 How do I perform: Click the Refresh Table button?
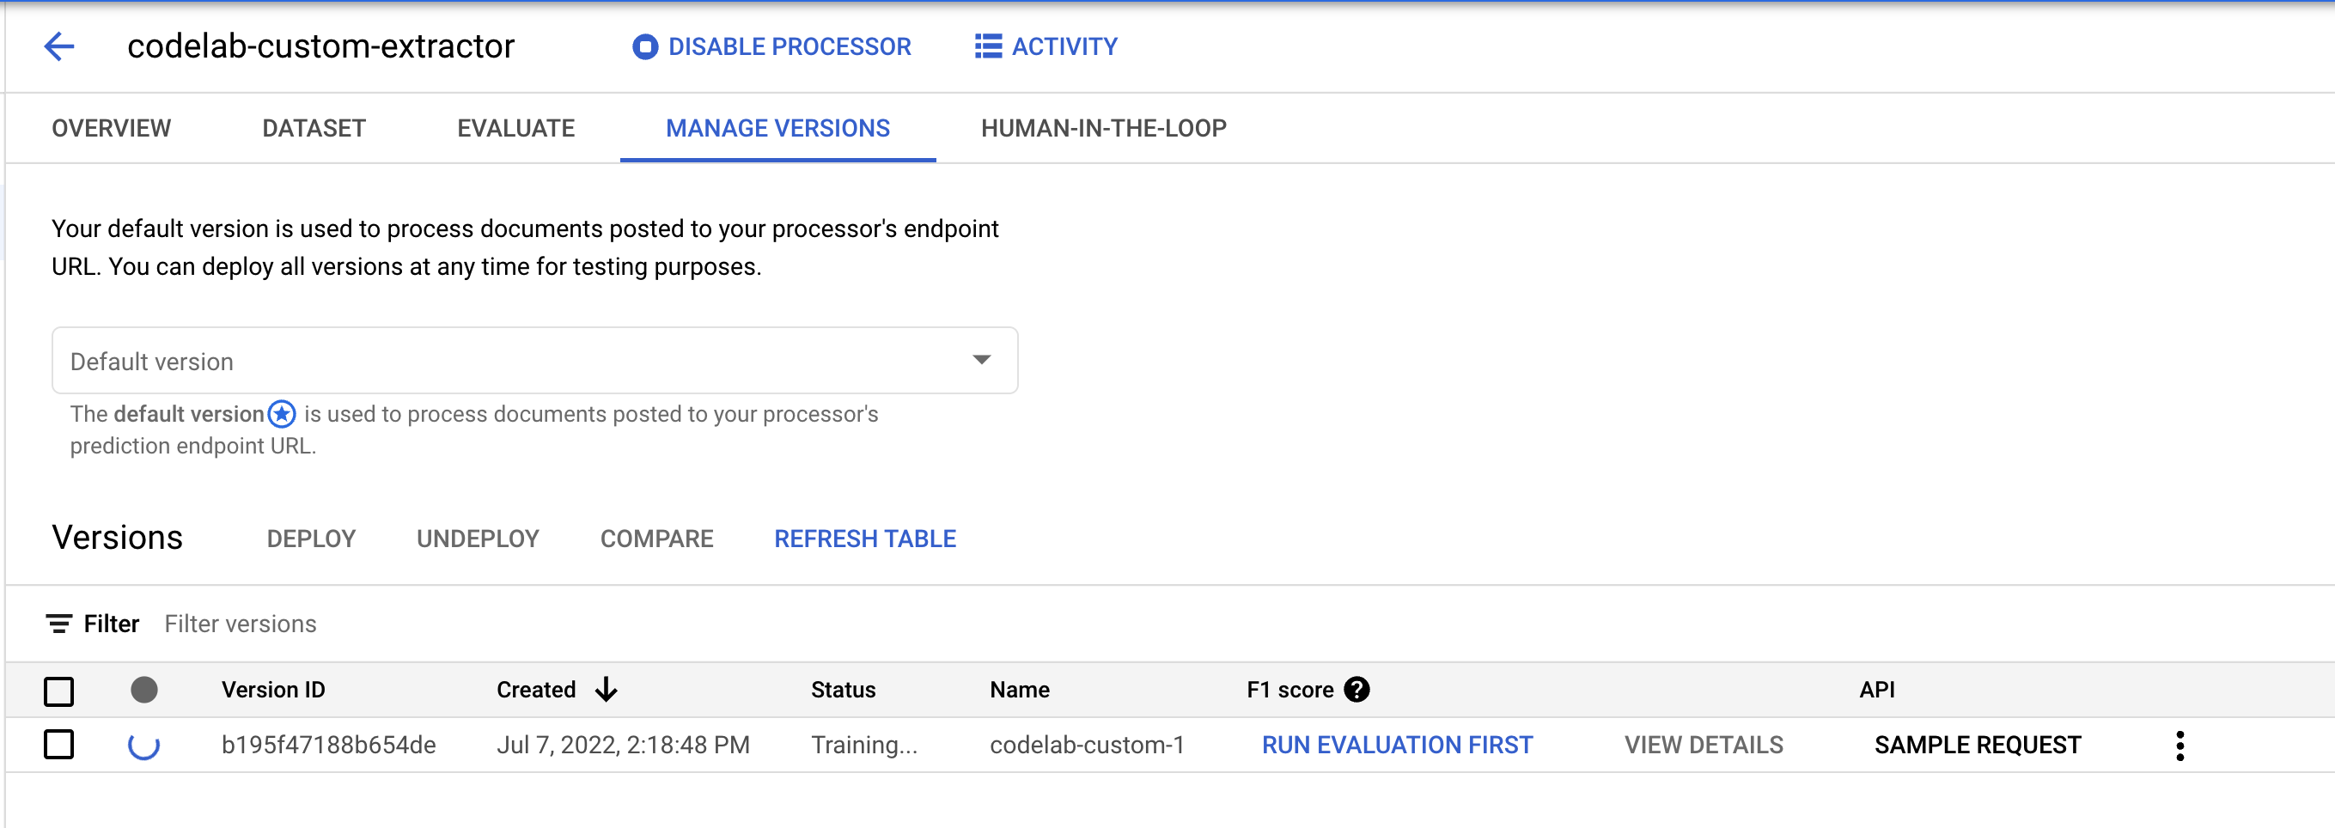coord(864,538)
